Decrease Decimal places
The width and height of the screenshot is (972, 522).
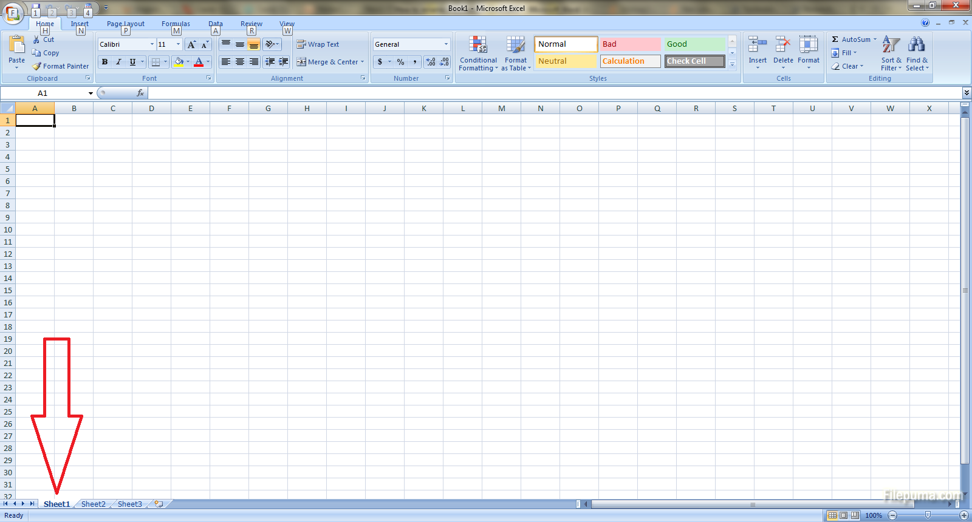[x=444, y=62]
